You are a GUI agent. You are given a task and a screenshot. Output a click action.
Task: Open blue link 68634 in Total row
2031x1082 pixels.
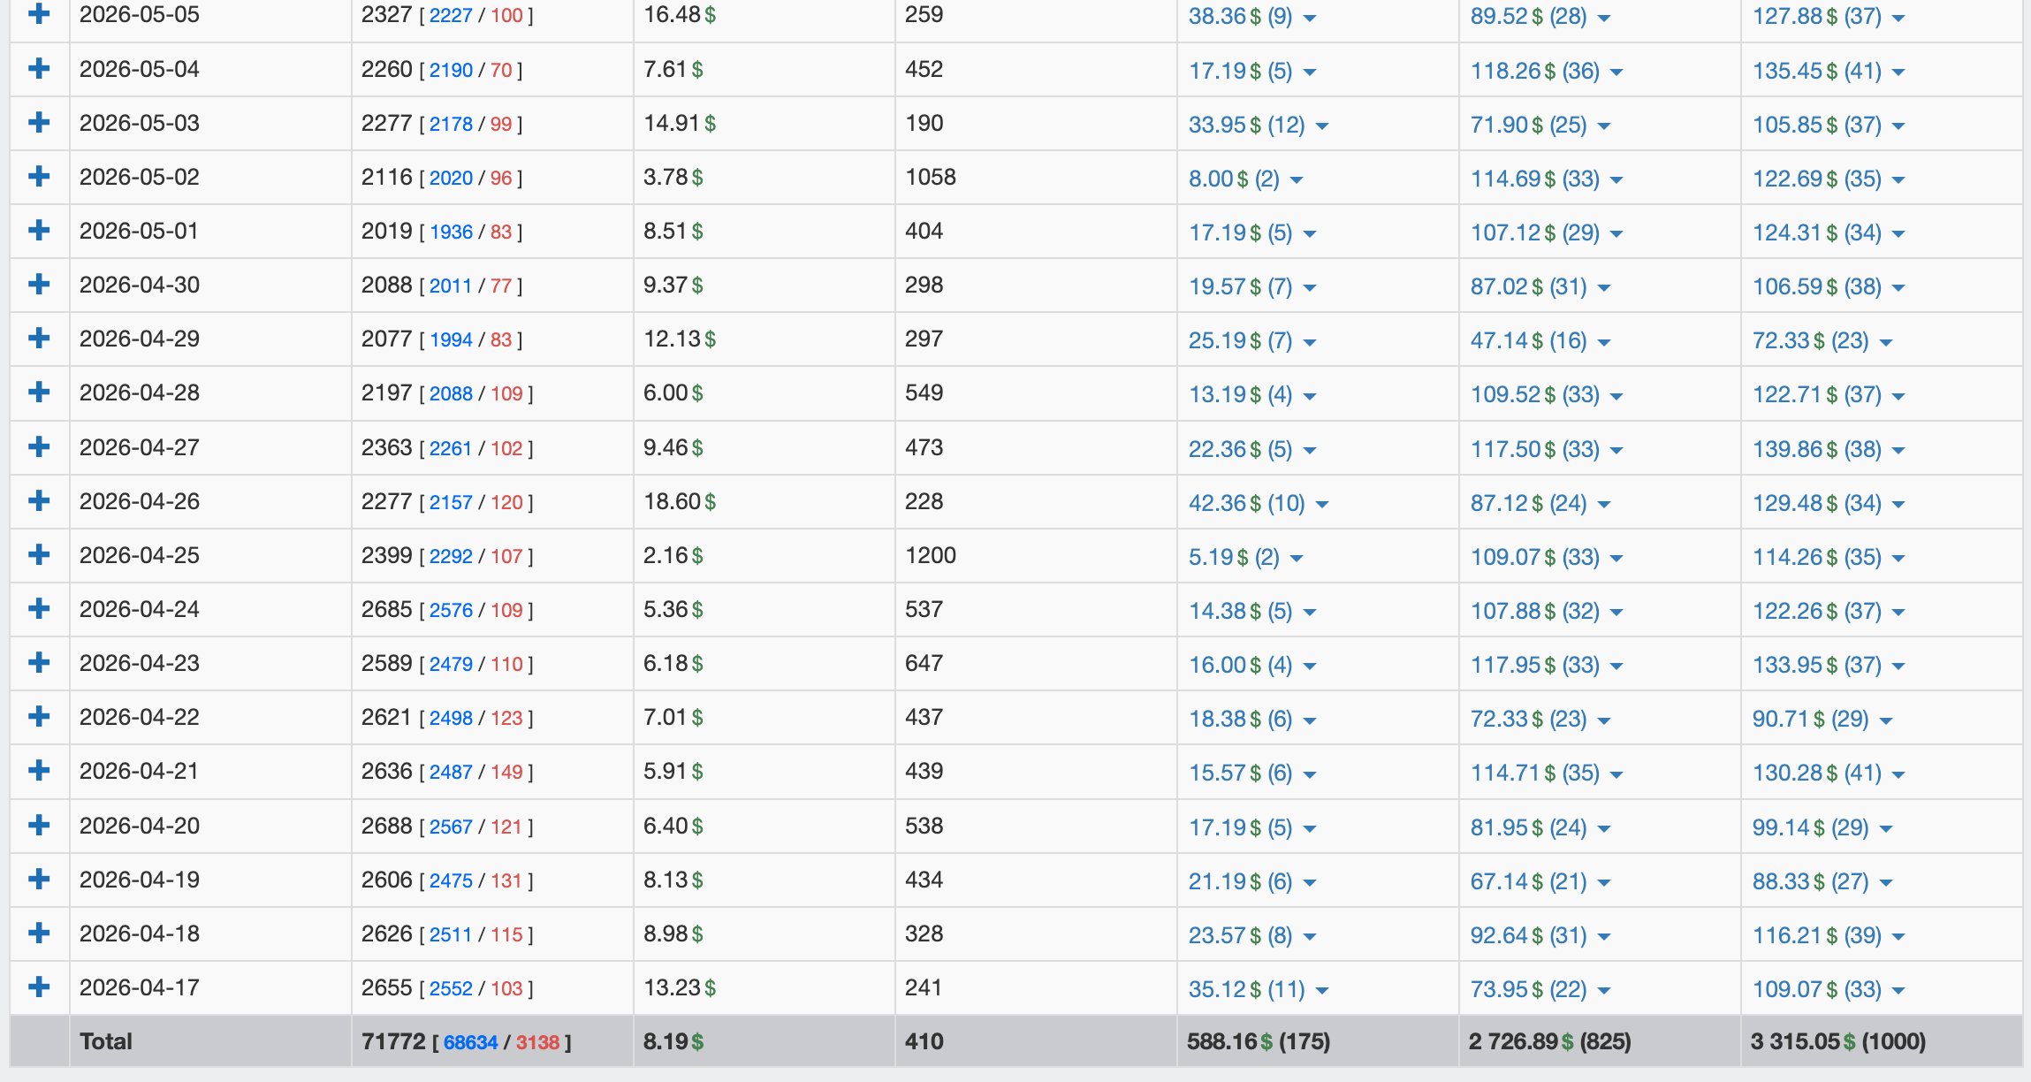coord(470,1042)
